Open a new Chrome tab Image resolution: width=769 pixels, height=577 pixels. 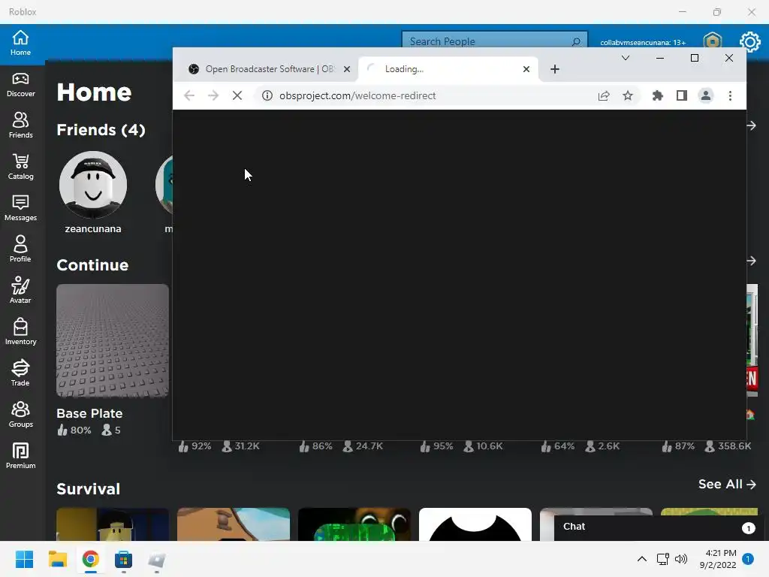coord(555,69)
